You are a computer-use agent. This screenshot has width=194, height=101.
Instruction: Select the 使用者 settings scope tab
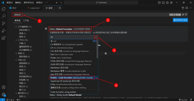pyautogui.click(x=18, y=20)
